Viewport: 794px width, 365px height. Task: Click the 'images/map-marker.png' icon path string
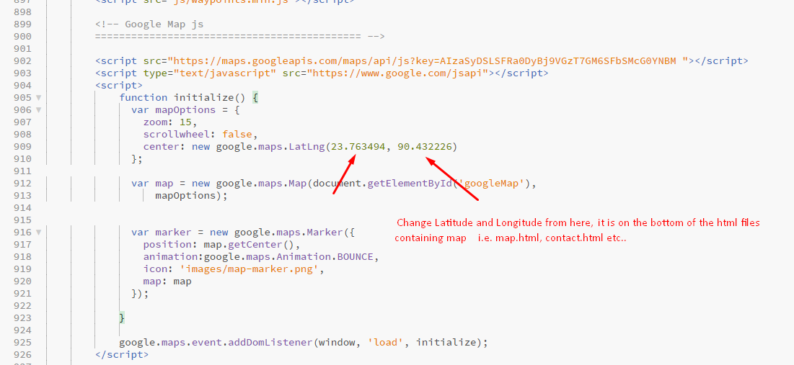(x=247, y=269)
